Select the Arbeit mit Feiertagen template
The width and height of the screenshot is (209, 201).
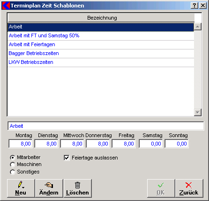click(x=101, y=45)
